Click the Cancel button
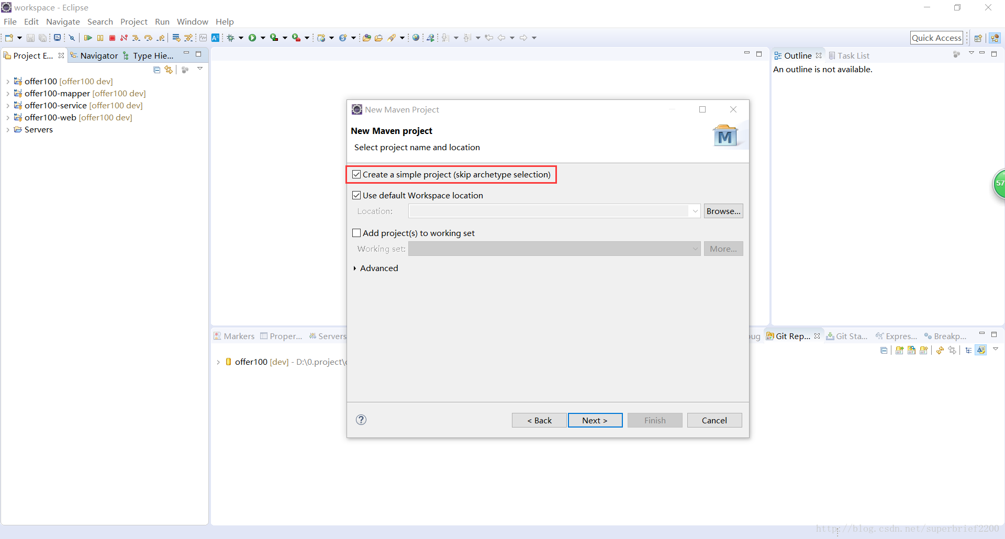 coord(714,420)
